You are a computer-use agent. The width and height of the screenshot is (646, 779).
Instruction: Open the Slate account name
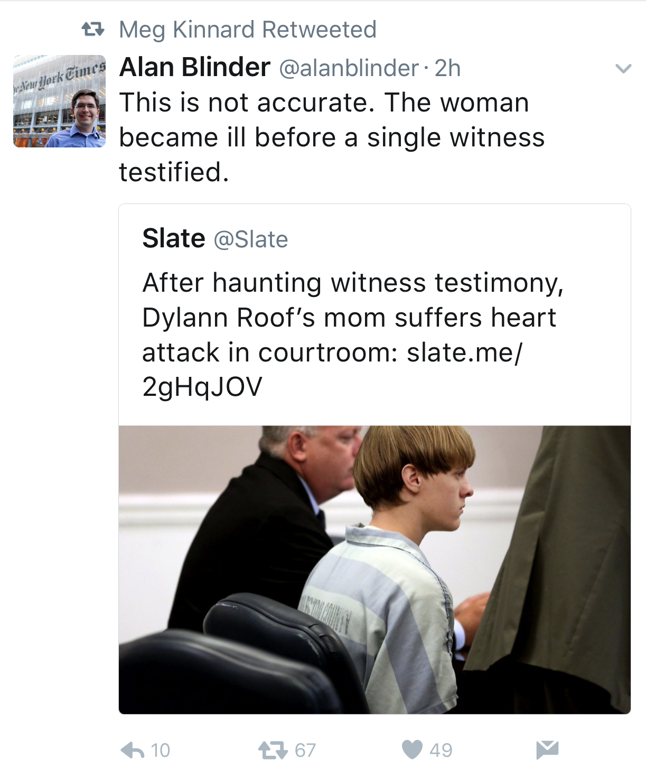(x=174, y=238)
